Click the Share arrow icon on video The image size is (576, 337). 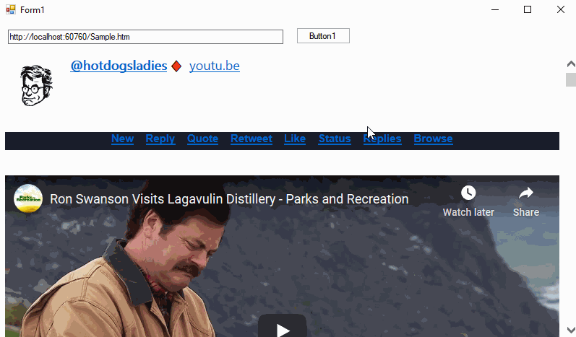pos(526,193)
